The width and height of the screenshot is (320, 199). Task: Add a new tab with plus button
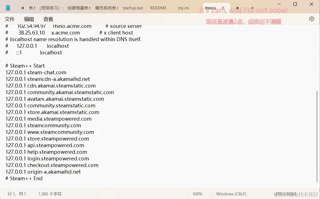(252, 8)
